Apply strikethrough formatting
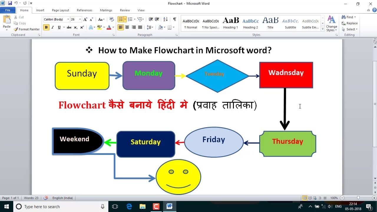The width and height of the screenshot is (377, 212). pos(69,27)
